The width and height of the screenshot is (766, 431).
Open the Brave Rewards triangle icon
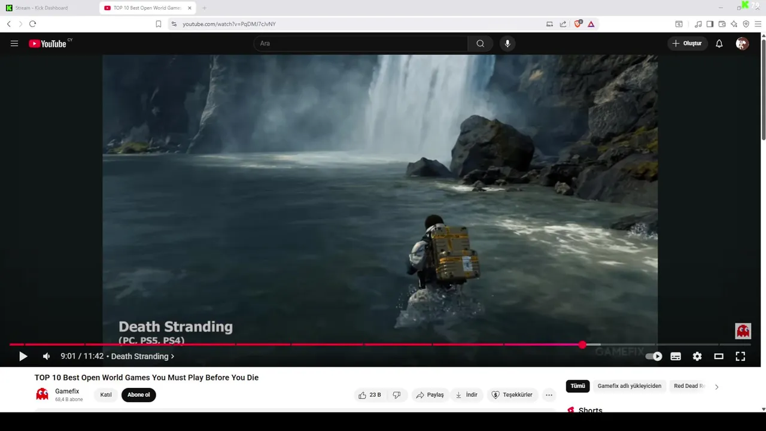tap(591, 24)
